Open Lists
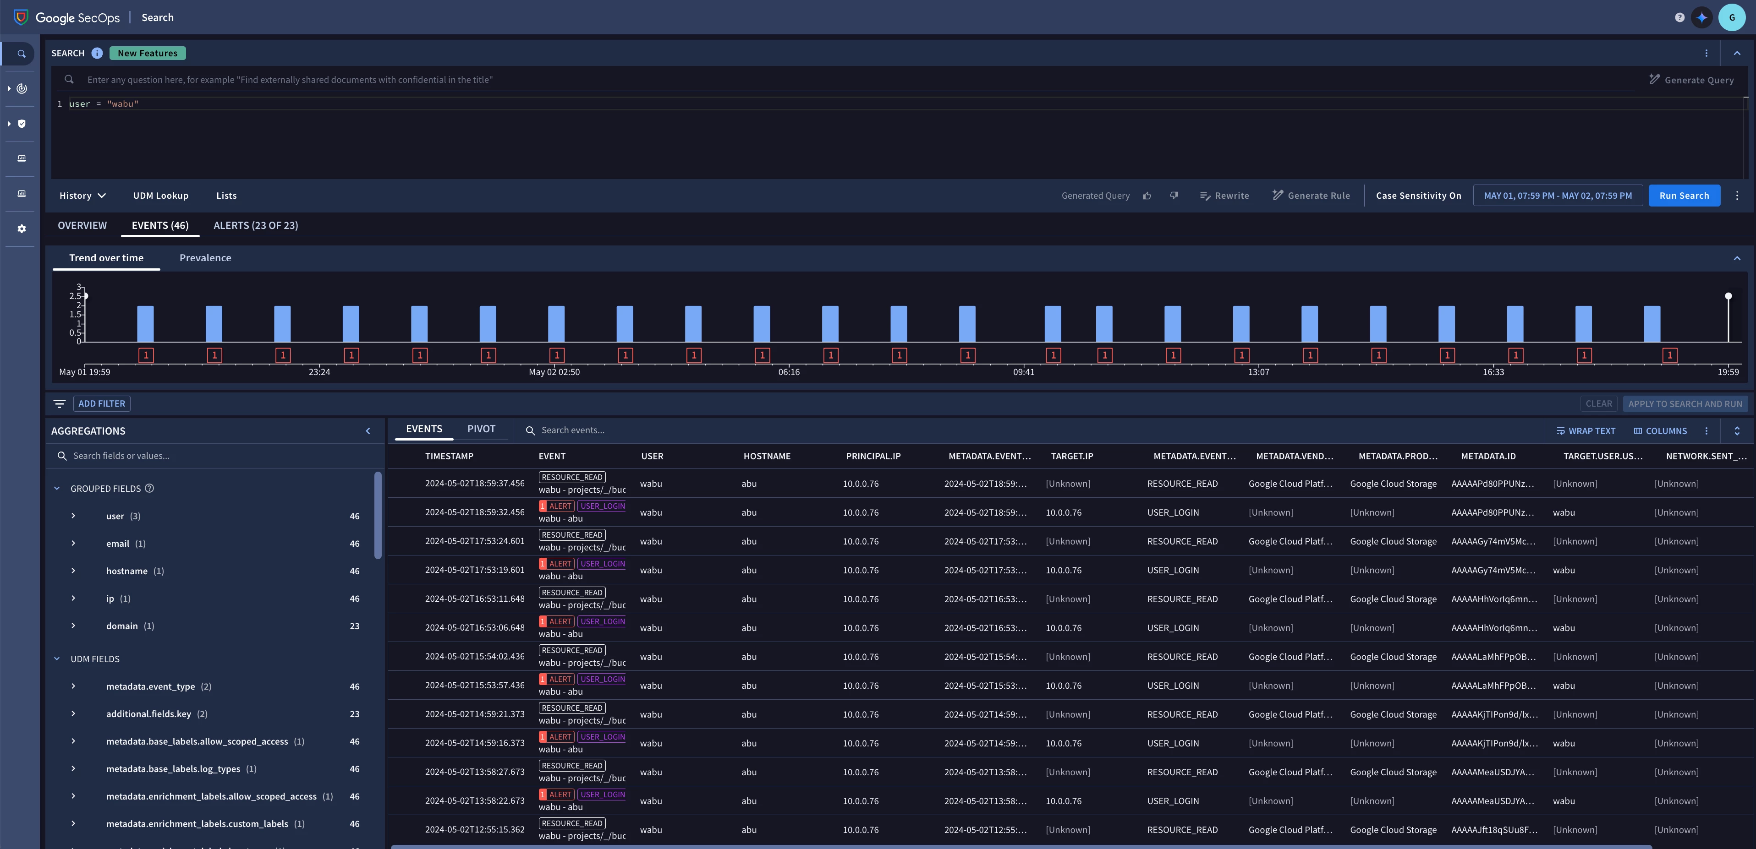Image resolution: width=1756 pixels, height=849 pixels. 226,196
